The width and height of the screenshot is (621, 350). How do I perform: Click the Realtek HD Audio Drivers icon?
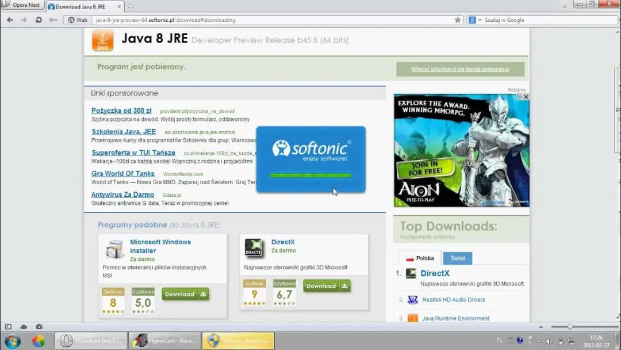412,300
